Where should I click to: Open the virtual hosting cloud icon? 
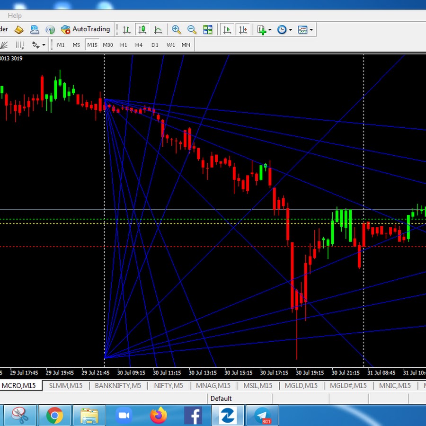pyautogui.click(x=35, y=29)
